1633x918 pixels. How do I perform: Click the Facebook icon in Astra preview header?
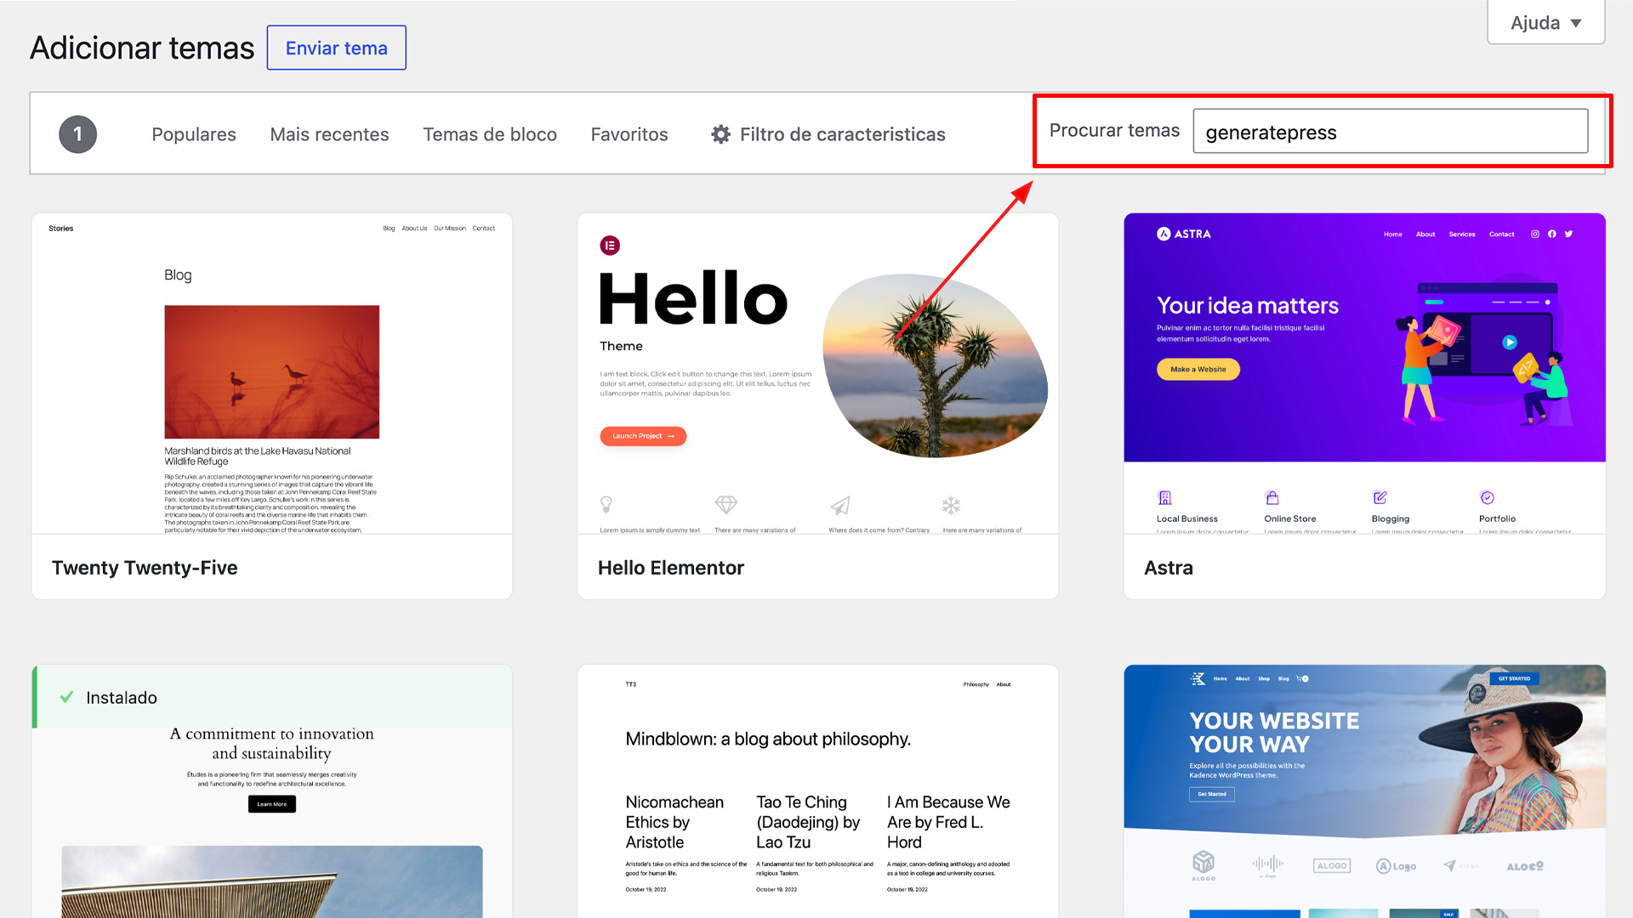tap(1552, 234)
